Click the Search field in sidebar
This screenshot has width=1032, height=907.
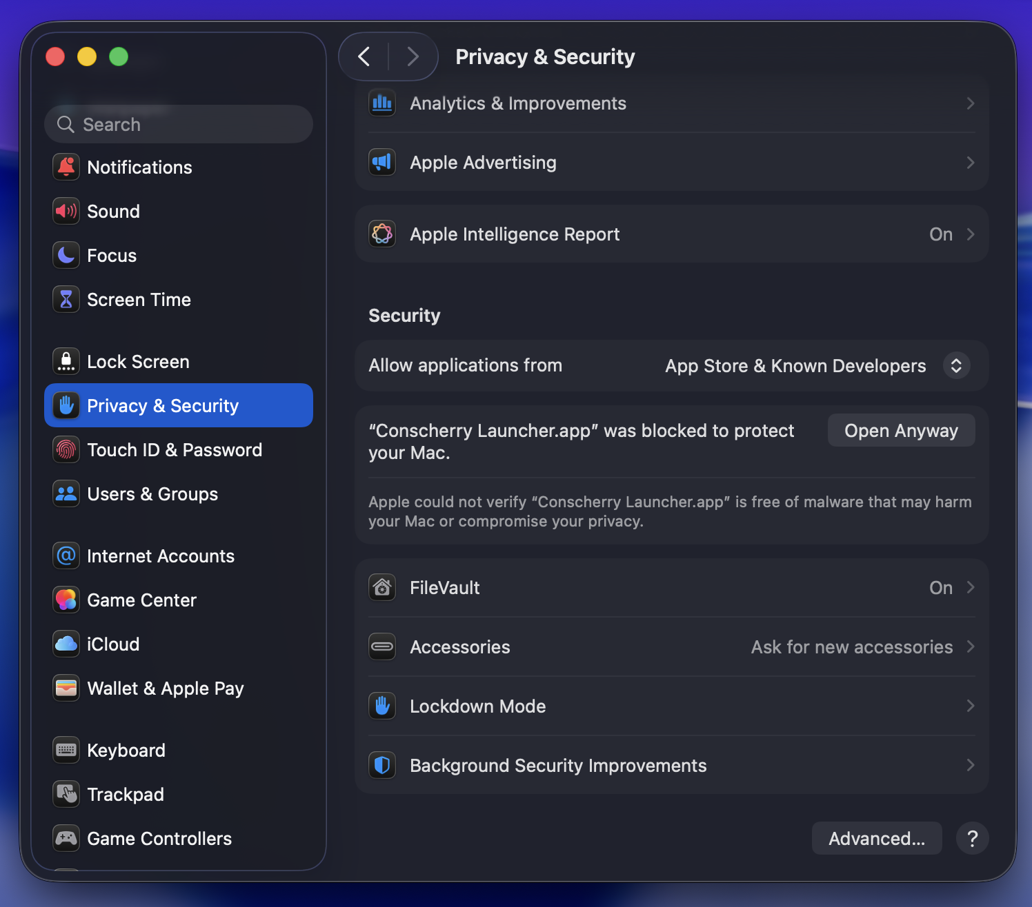click(179, 124)
